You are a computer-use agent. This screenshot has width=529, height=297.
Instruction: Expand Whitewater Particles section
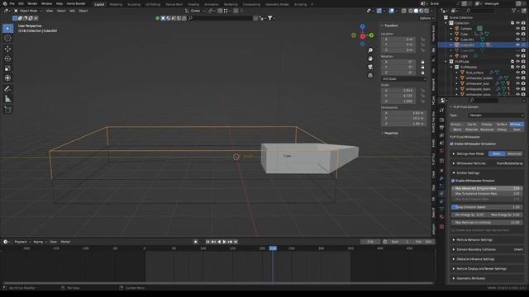(x=471, y=163)
